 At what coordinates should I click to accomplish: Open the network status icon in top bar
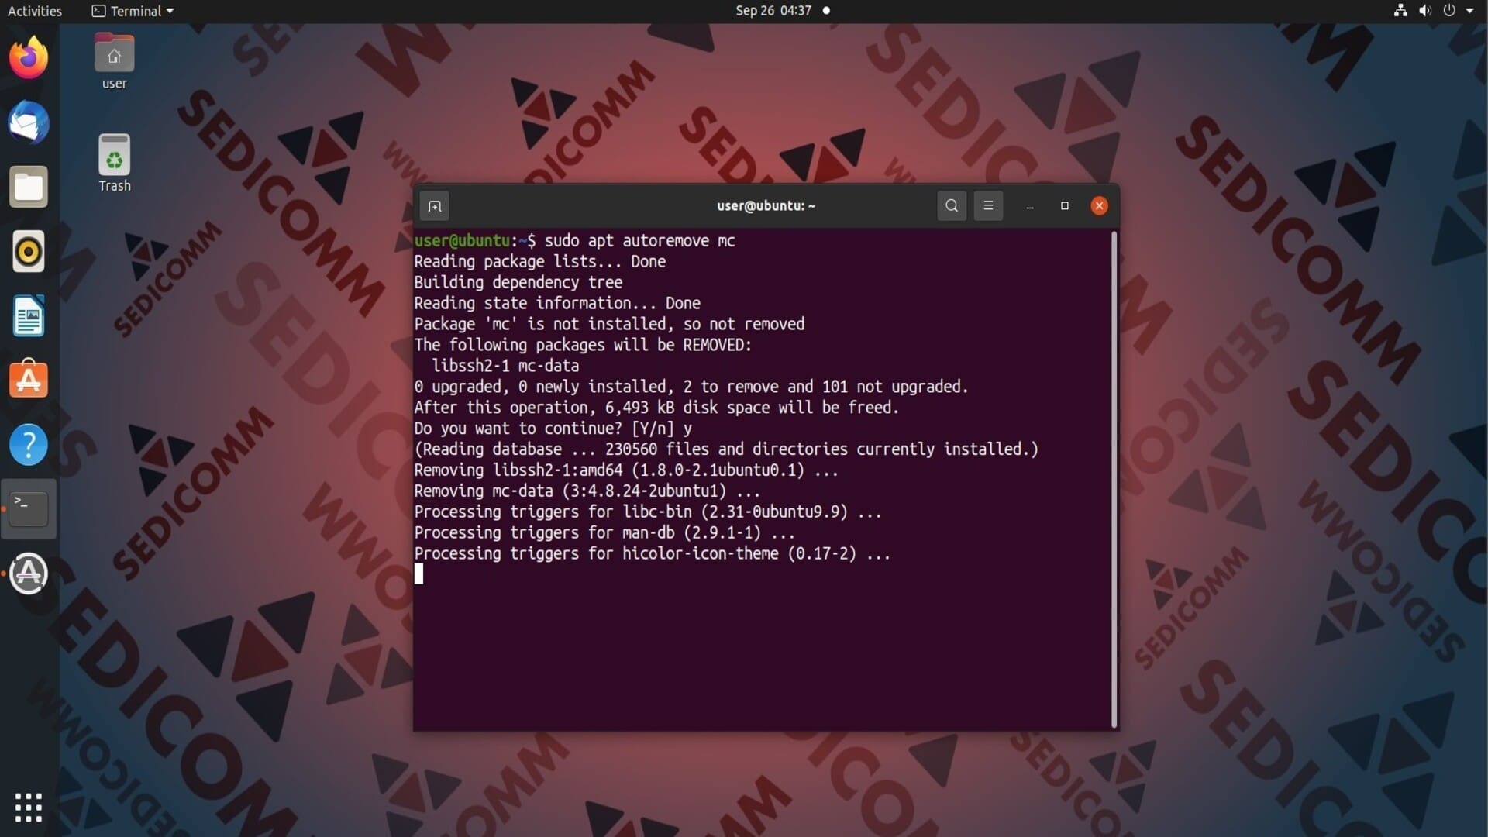[1400, 11]
